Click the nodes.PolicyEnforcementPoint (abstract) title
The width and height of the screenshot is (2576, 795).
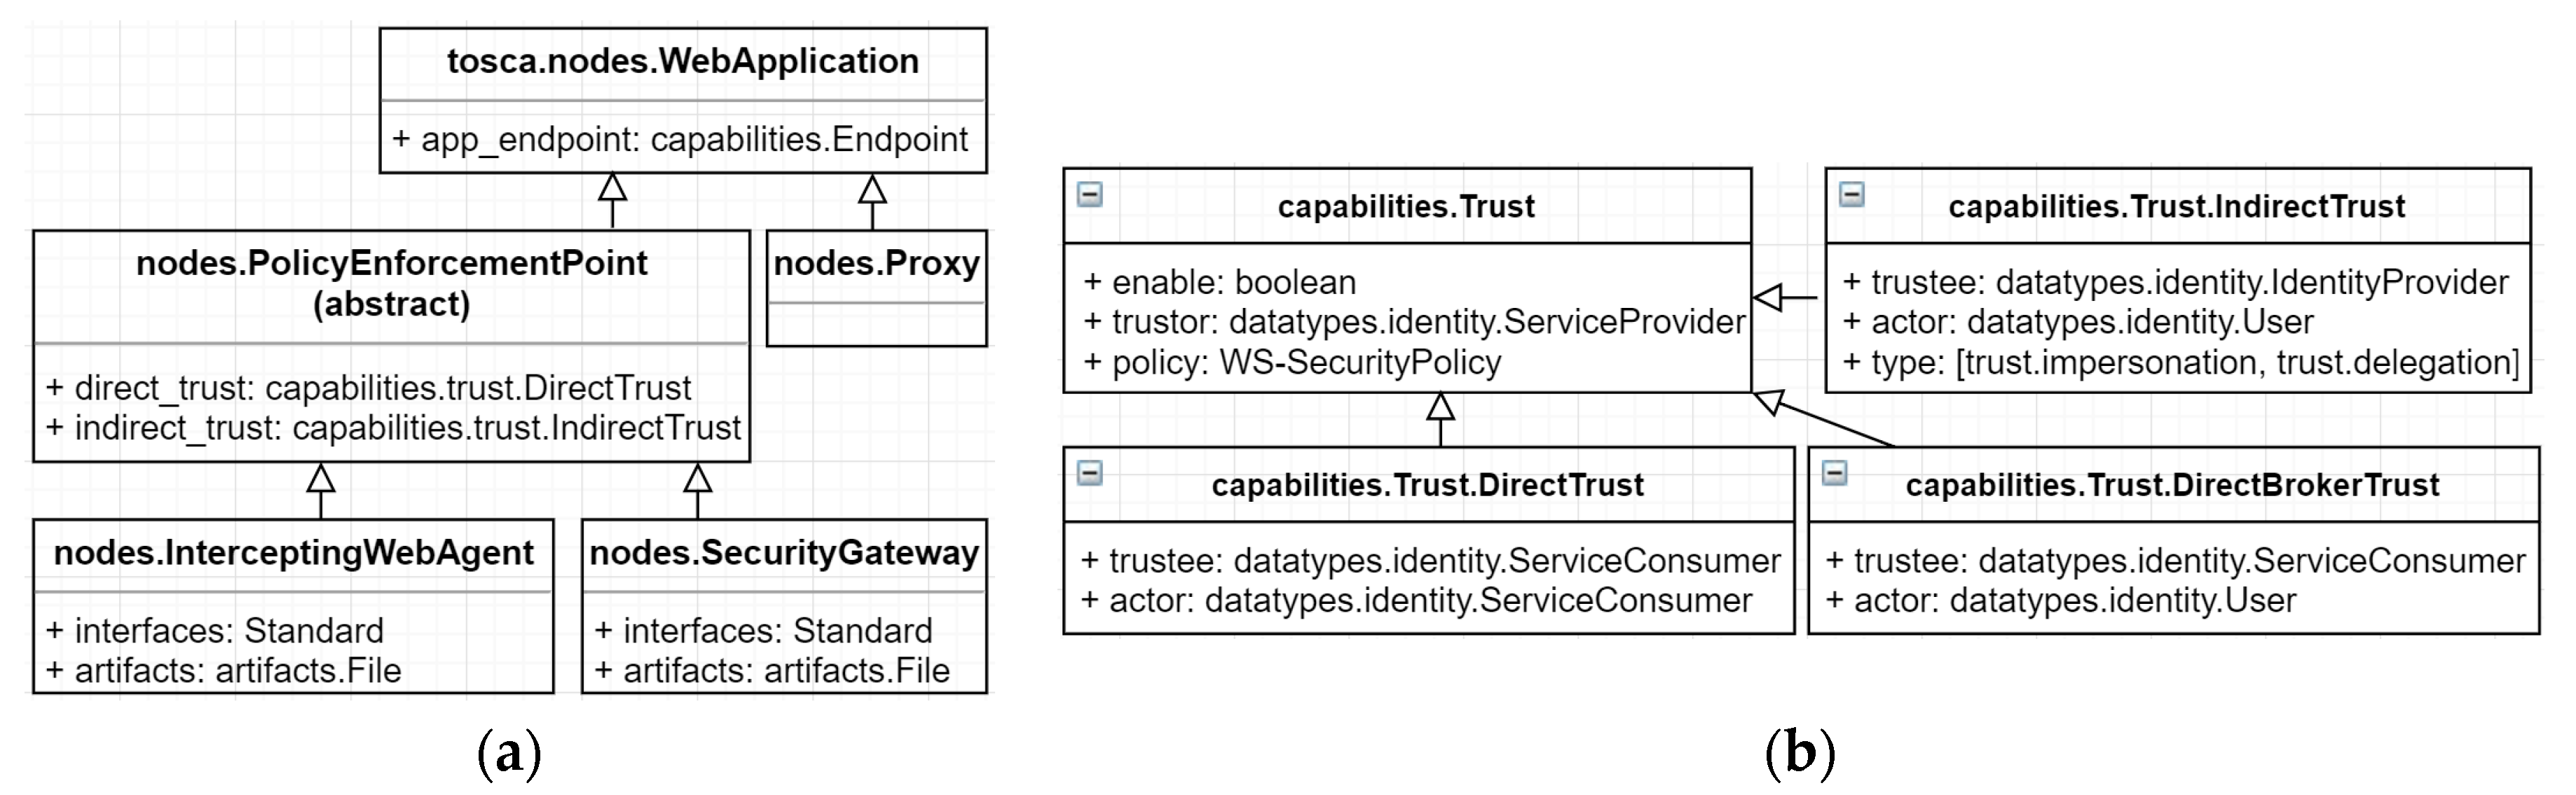pos(391,283)
